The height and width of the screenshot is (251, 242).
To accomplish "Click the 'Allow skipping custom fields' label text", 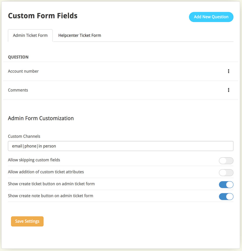I will click(34, 160).
